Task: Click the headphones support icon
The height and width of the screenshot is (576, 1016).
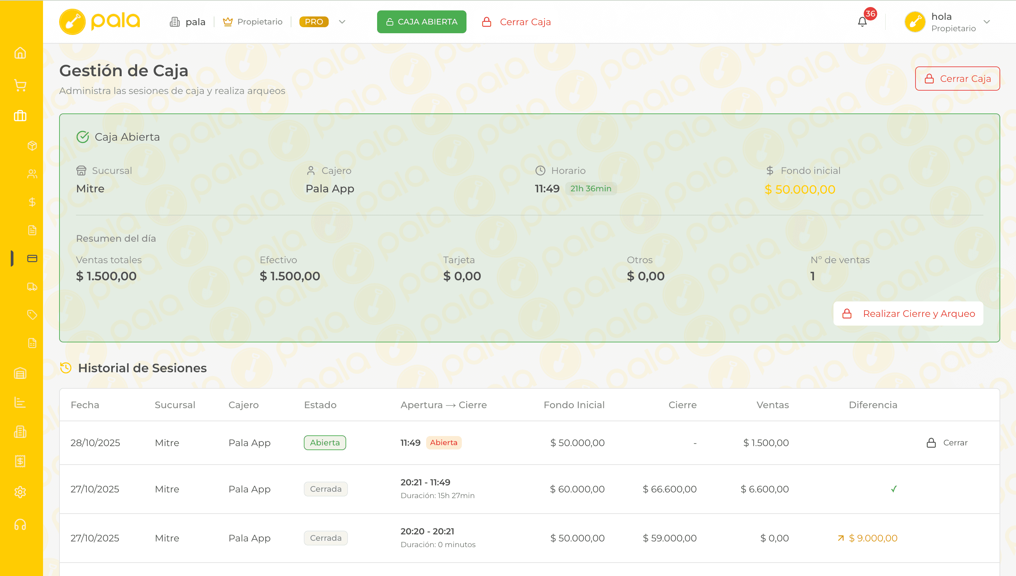Action: click(20, 525)
